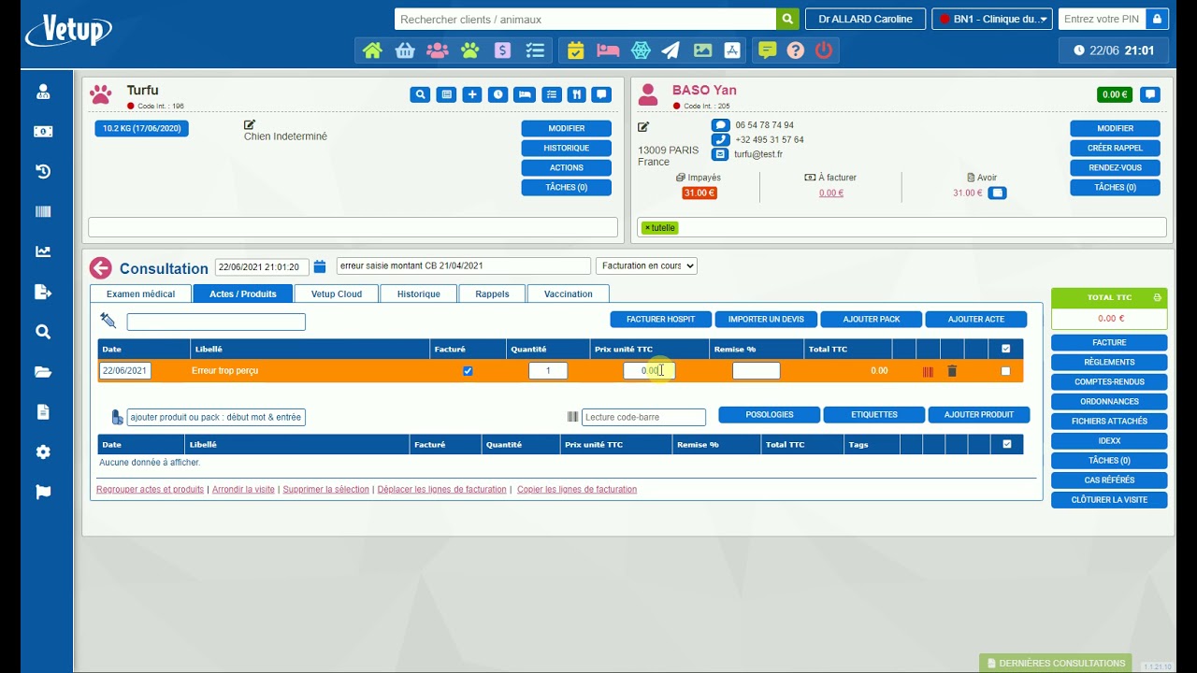Click the red power logout icon
1197x673 pixels.
point(824,50)
